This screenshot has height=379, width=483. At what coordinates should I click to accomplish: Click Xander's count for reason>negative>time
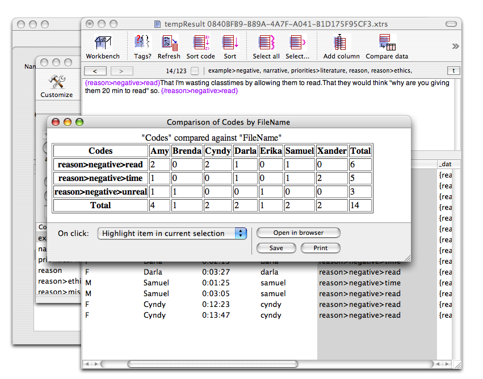(x=332, y=178)
